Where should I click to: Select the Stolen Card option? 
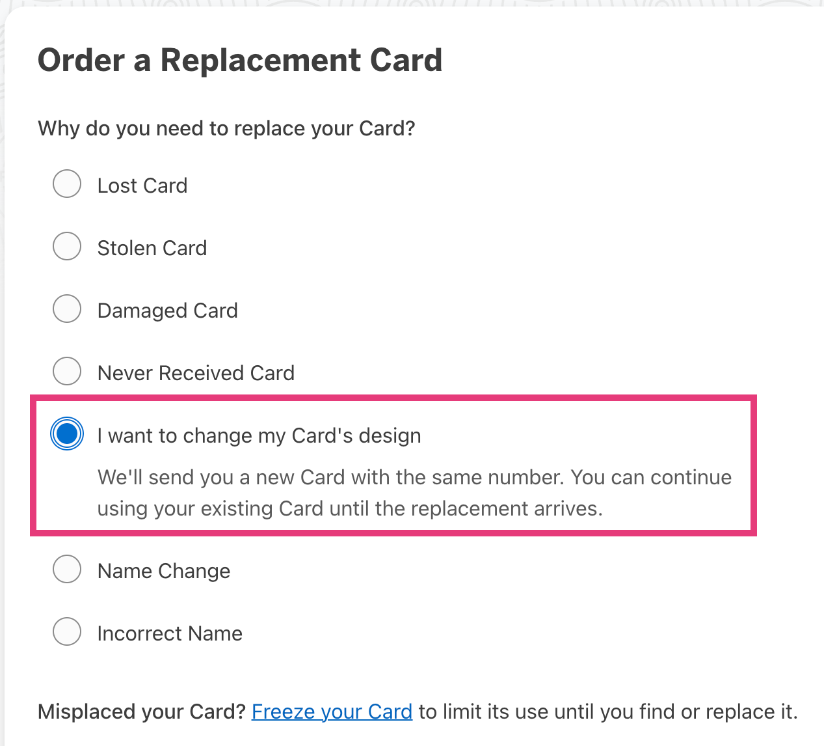pyautogui.click(x=66, y=246)
